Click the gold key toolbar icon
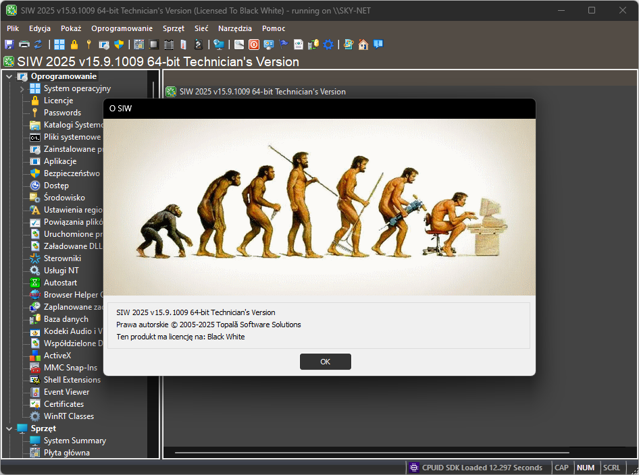This screenshot has height=475, width=639. pyautogui.click(x=88, y=45)
